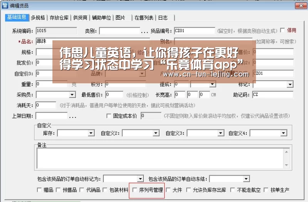Check the 预售品 checkbox
The image size is (308, 202).
58,190
